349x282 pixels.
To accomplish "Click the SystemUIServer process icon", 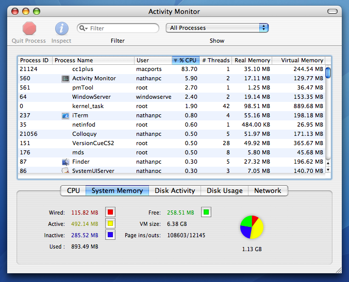I will point(65,171).
